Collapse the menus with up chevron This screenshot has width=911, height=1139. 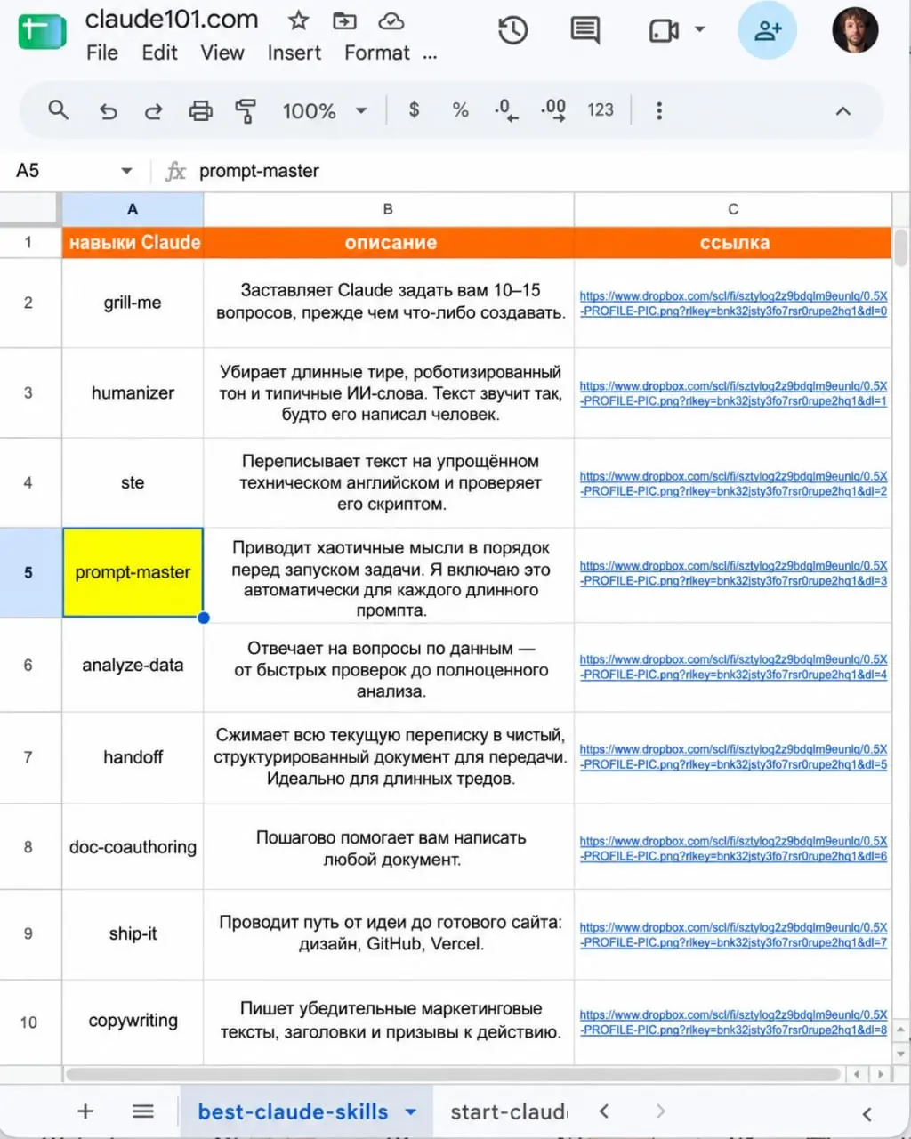tap(843, 111)
